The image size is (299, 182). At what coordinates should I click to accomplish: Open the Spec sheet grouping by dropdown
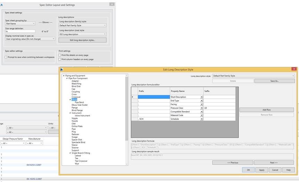[x=20, y=24]
